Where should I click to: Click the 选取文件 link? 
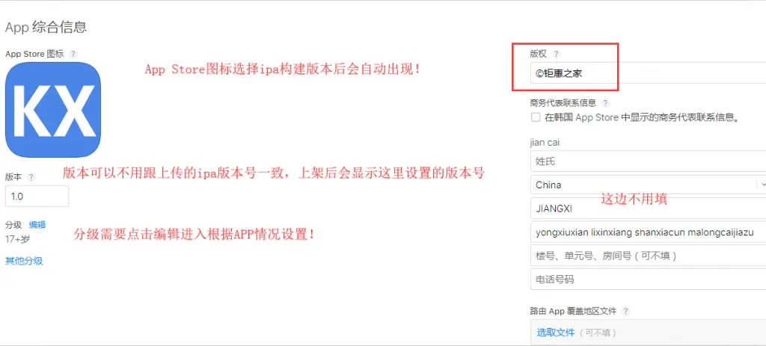click(556, 333)
